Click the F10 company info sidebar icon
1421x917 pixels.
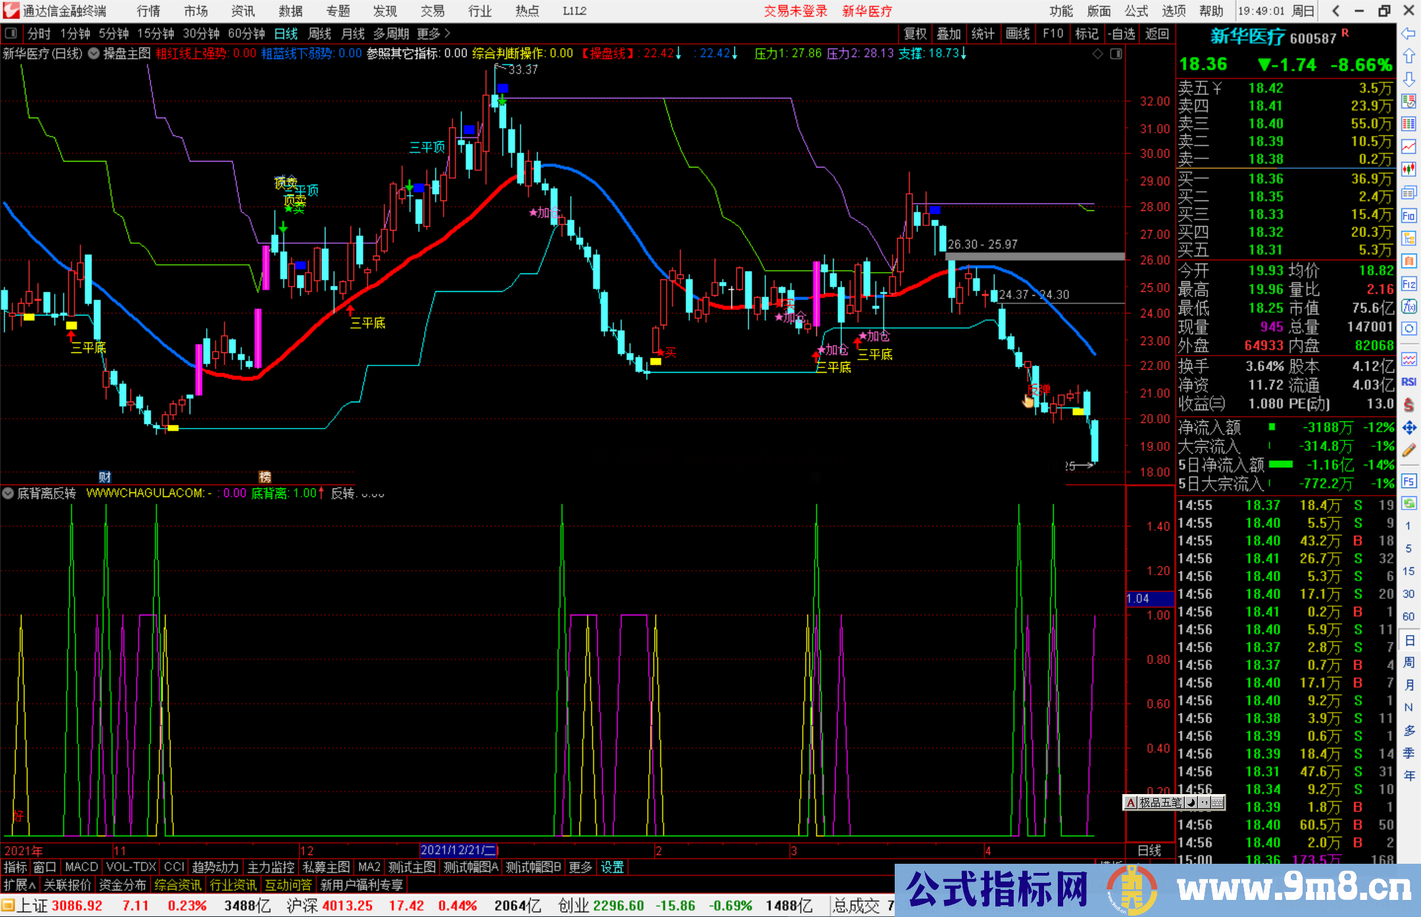(x=1409, y=216)
